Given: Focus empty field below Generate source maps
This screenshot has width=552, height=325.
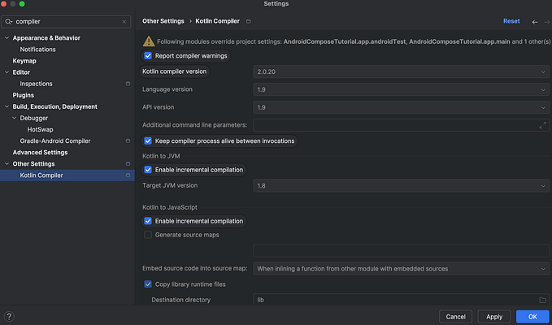Looking at the screenshot, I should pos(401,251).
